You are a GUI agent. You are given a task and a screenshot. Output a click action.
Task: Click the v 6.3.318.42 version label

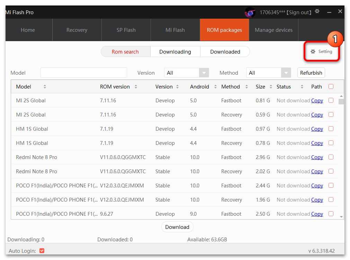[x=321, y=251]
